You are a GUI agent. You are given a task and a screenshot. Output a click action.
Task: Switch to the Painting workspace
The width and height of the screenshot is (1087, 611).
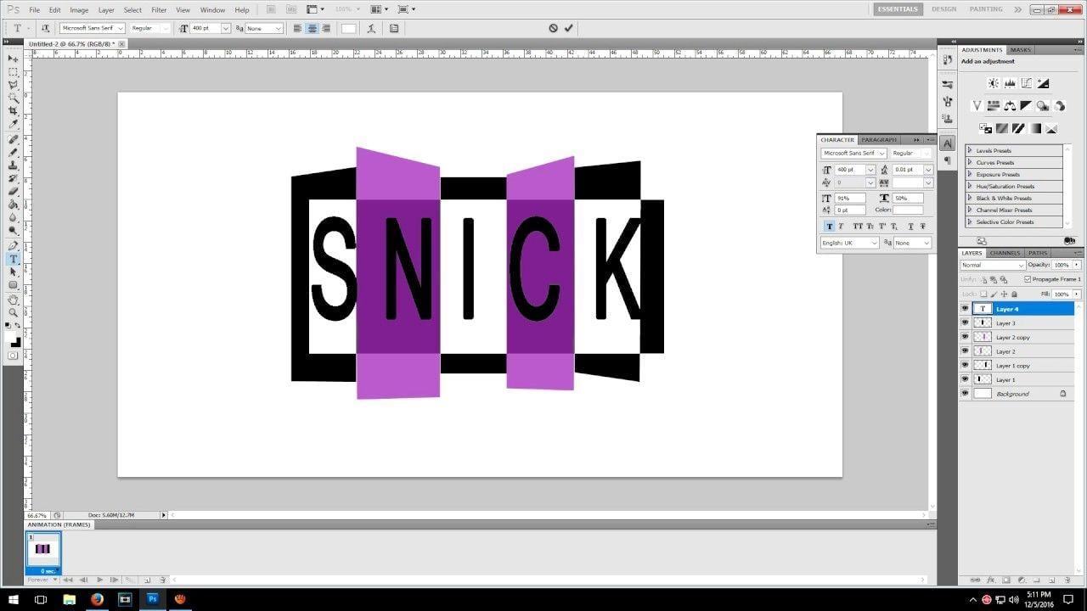[x=986, y=9]
